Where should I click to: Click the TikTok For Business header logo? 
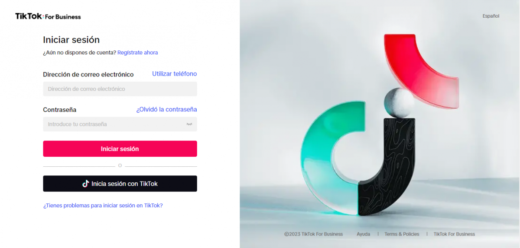tap(48, 16)
